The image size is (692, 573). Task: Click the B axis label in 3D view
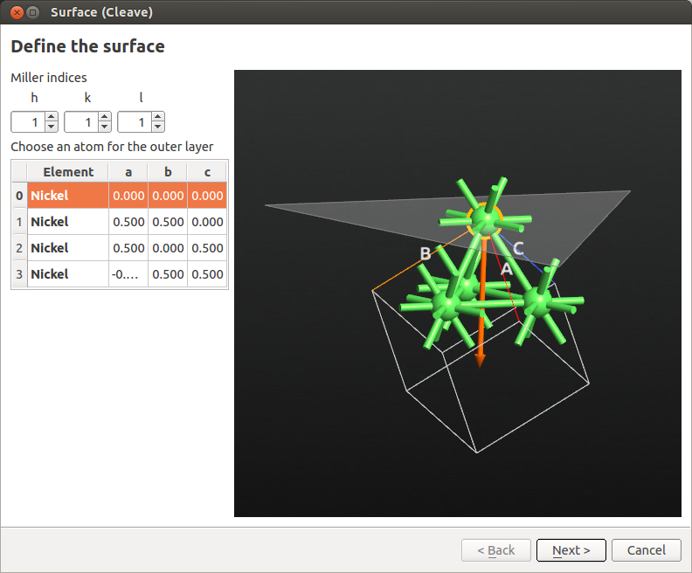(x=425, y=253)
